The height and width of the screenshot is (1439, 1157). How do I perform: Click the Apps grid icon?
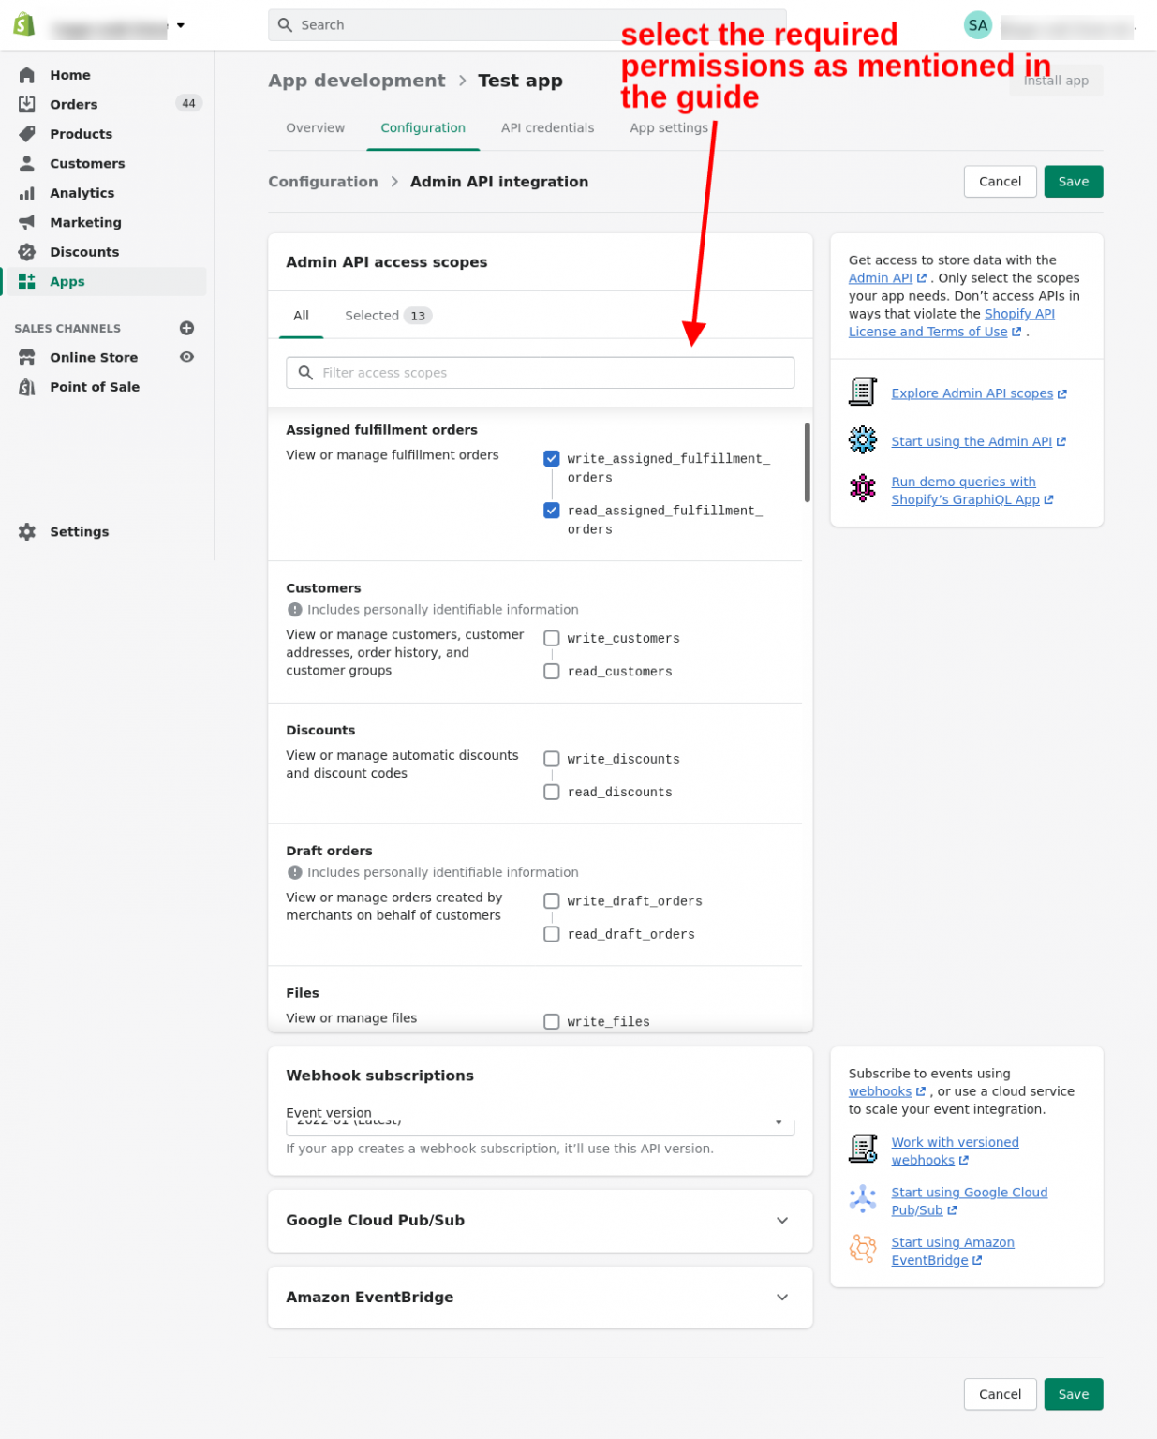(x=27, y=281)
